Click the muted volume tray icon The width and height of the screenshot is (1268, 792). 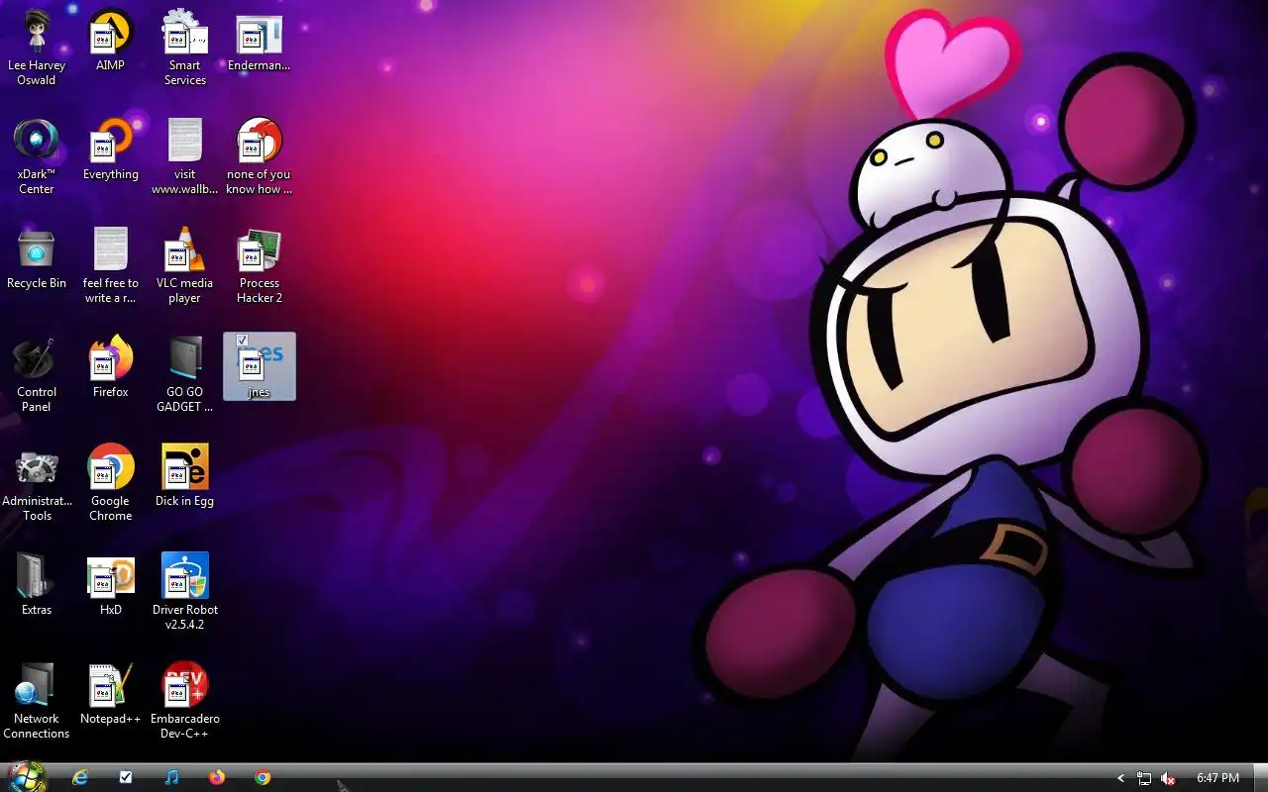tap(1168, 778)
